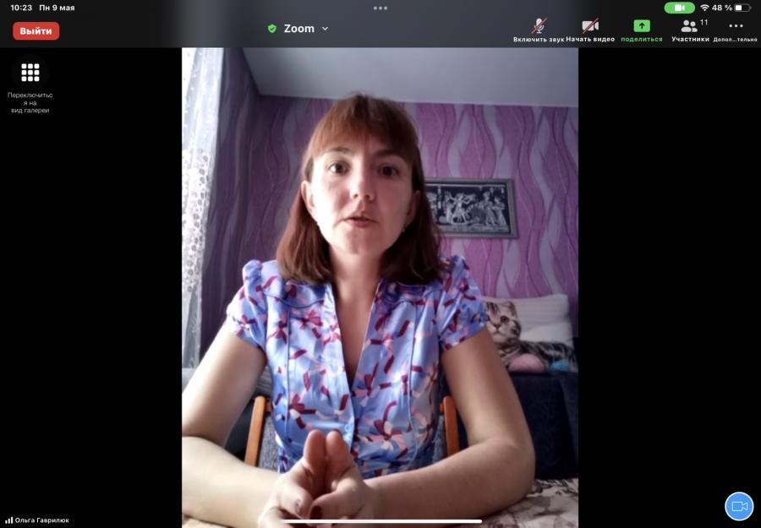
Task: Tap the speaker's main video feed
Action: point(380,279)
